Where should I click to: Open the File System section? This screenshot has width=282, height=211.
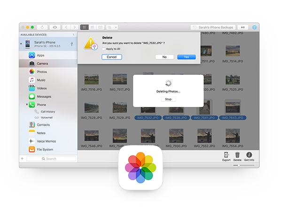pos(48,149)
